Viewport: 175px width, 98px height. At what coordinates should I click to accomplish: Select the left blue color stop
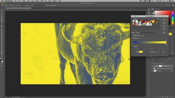pos(133,44)
